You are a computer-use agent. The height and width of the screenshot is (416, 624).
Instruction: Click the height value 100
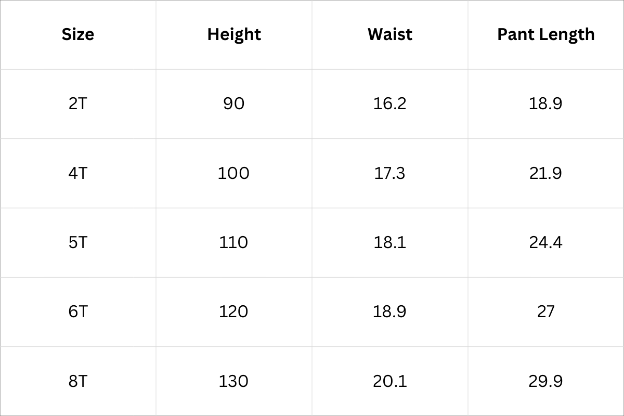point(233,173)
